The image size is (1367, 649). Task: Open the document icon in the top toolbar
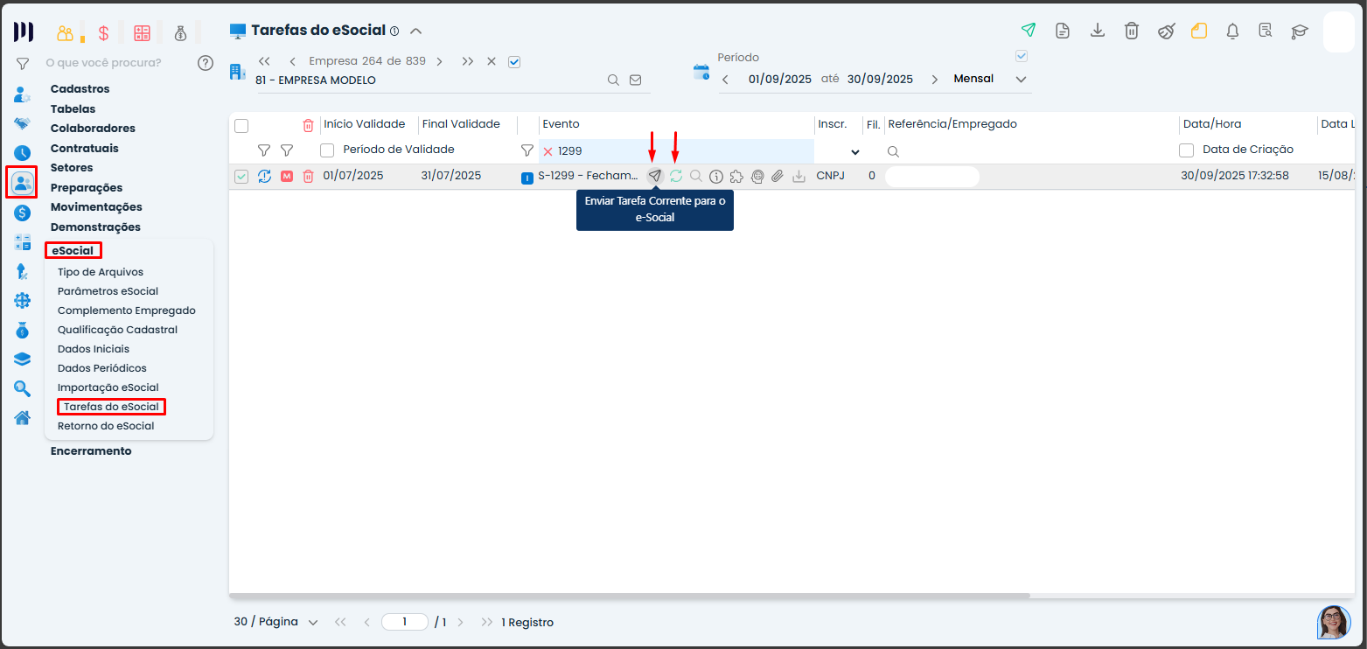(1063, 31)
